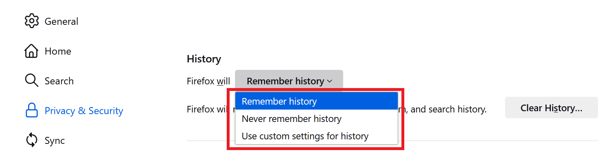Click the Home house icon
This screenshot has width=605, height=160.
point(32,51)
